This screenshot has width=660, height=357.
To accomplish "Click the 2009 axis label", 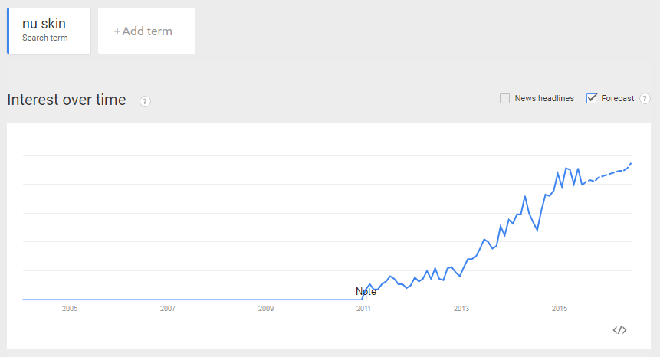I will tap(265, 309).
